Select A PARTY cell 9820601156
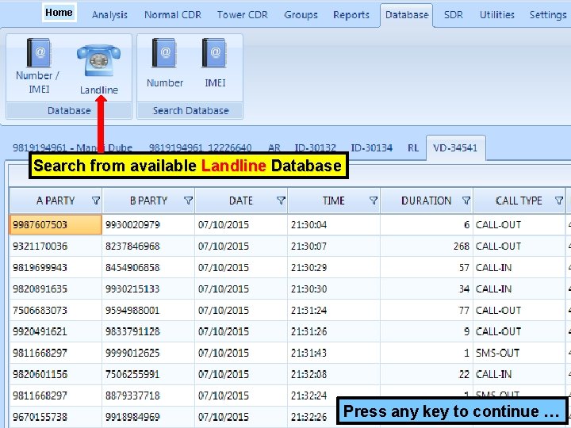The image size is (571, 428). tap(56, 374)
